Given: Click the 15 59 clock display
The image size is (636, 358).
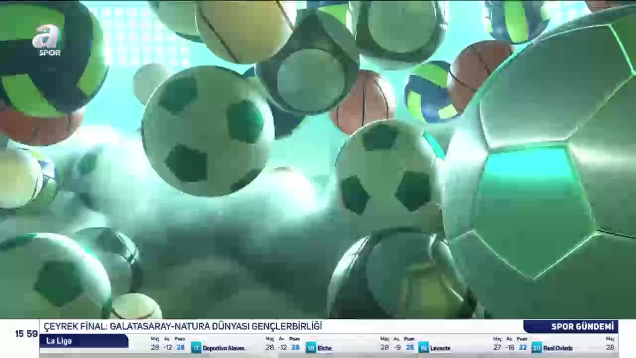Looking at the screenshot, I should point(26,334).
